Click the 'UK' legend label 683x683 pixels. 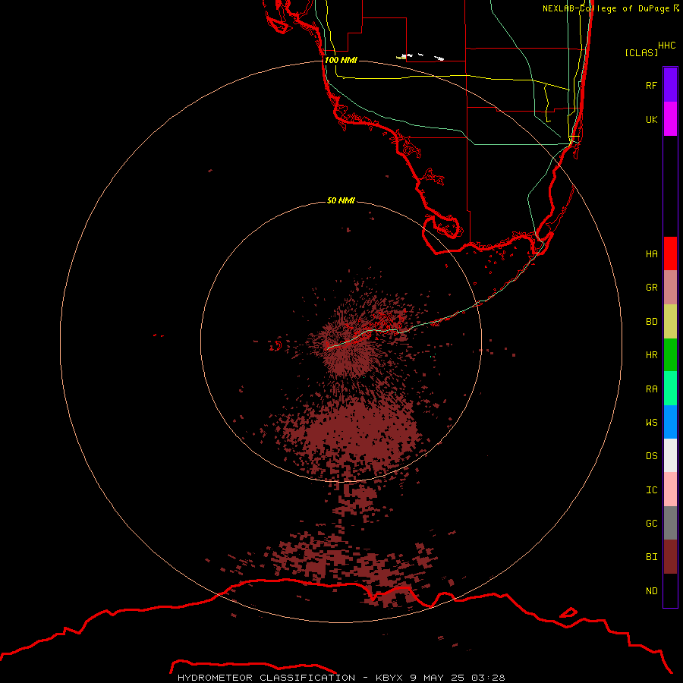tap(652, 119)
